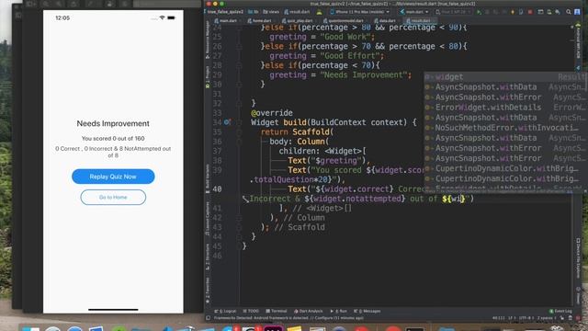Open the Structure side stripe
The height and width of the screenshot is (331, 588).
(207, 257)
